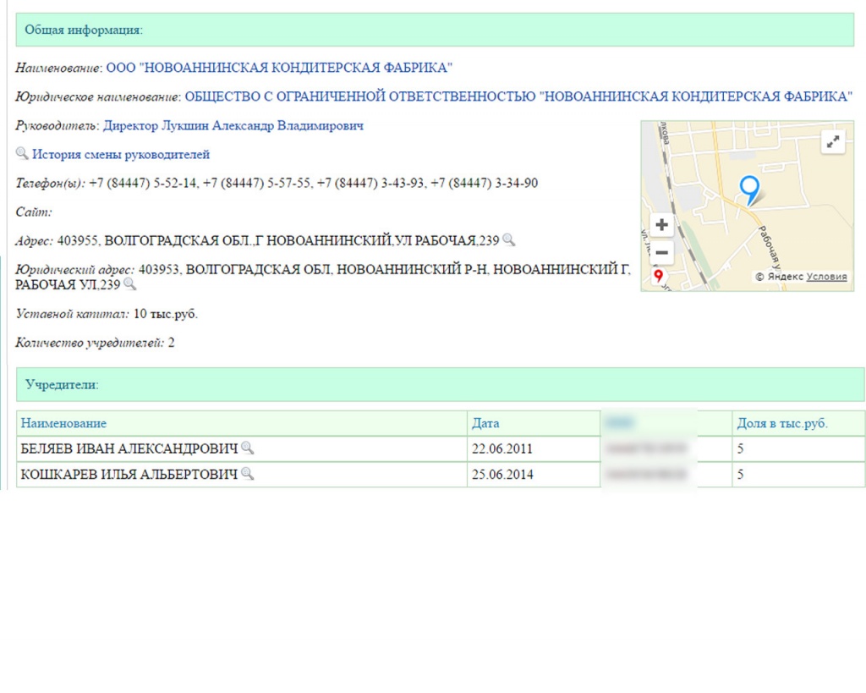Expand the Yandex map to fullscreen

[833, 141]
